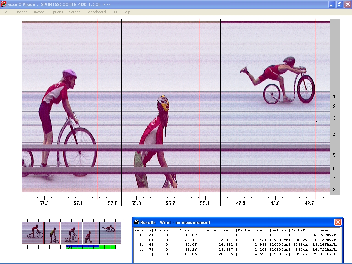The height and width of the screenshot is (264, 352).
Task: Click the Scan'O'Vision application icon in title bar
Action: pos(4,4)
